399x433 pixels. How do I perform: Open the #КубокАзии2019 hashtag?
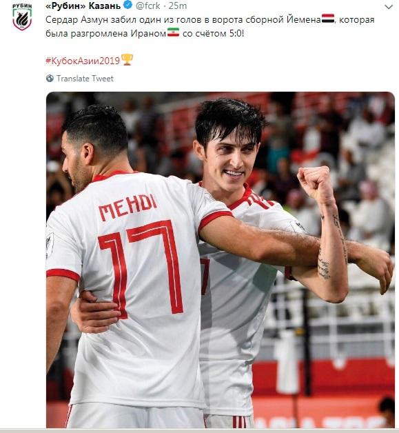(83, 61)
